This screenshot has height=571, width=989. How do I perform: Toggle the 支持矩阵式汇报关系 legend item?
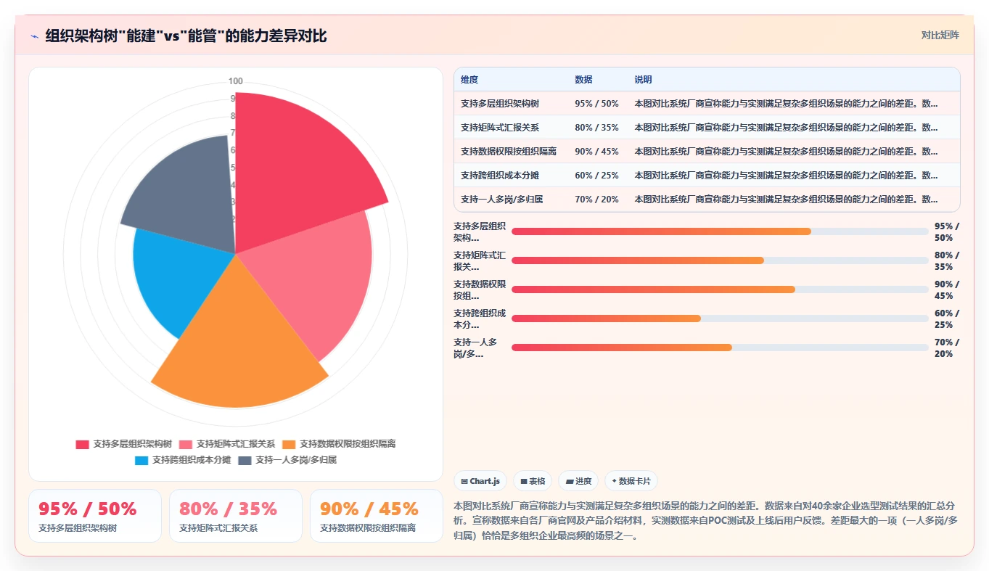tap(227, 444)
